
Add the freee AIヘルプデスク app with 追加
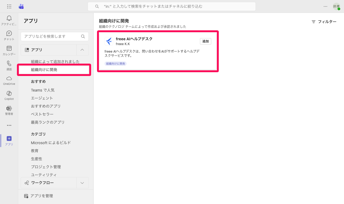coord(206,41)
